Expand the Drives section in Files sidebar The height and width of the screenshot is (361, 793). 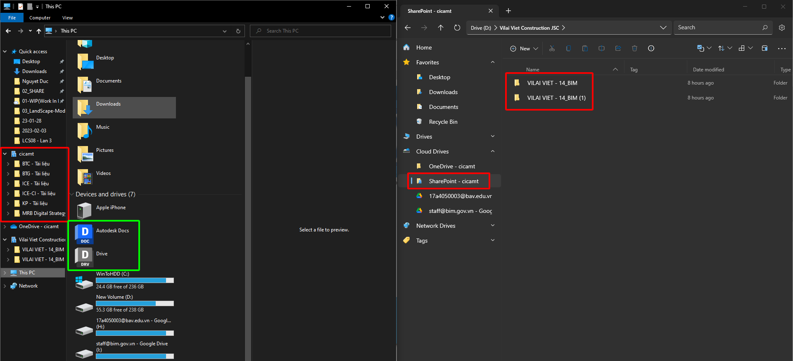(492, 137)
